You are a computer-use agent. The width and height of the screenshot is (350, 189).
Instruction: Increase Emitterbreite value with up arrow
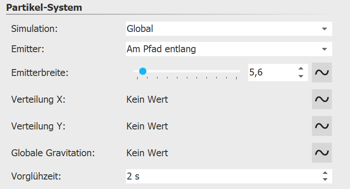pyautogui.click(x=301, y=69)
